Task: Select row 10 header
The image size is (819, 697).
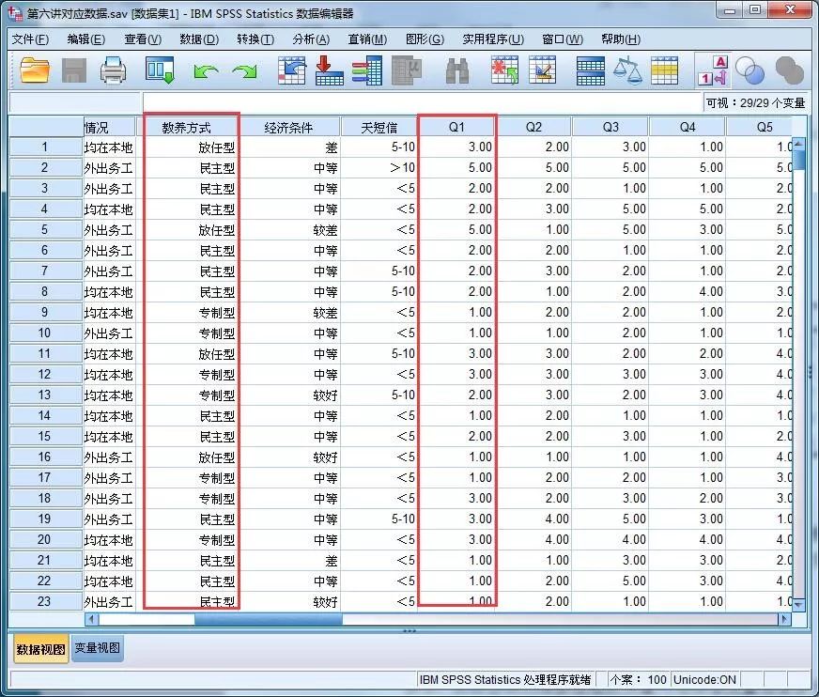Action: pyautogui.click(x=43, y=333)
